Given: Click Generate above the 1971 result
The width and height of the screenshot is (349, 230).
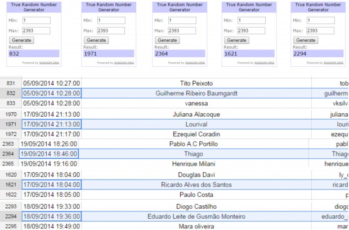Looking at the screenshot, I should tap(96, 40).
